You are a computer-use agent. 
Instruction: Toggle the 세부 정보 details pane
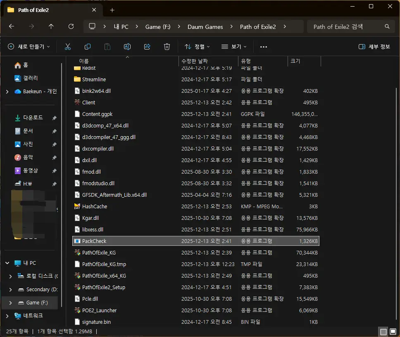point(374,46)
